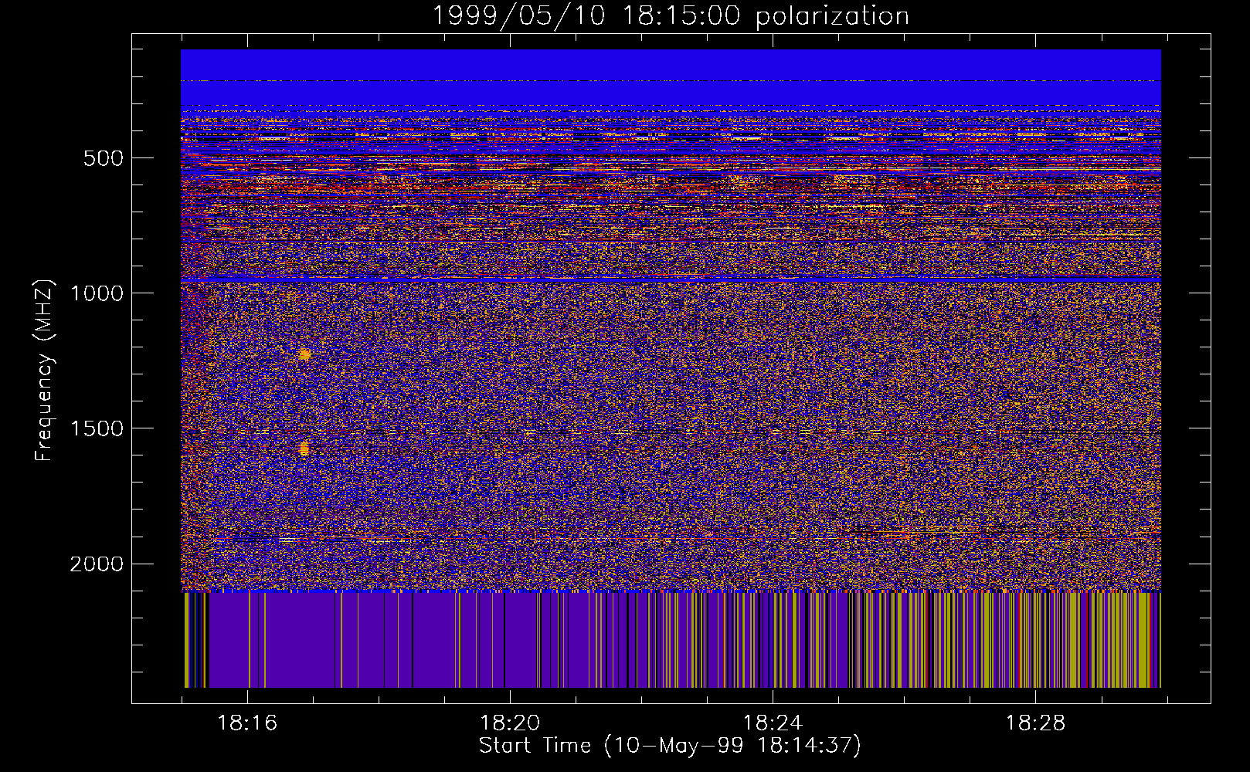The height and width of the screenshot is (772, 1250).
Task: Click the orange burst spot near 1580 MHz
Action: pos(304,448)
